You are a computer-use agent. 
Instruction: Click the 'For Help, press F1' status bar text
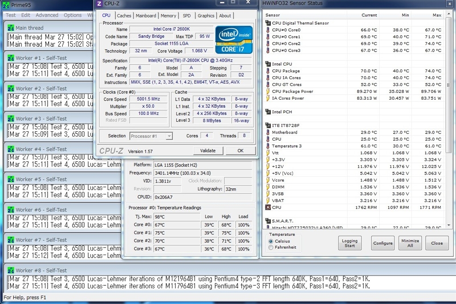tap(25, 297)
